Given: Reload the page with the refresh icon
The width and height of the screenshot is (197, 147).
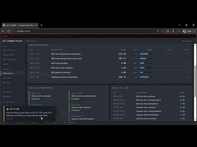Looking at the screenshot, I should point(9,31).
